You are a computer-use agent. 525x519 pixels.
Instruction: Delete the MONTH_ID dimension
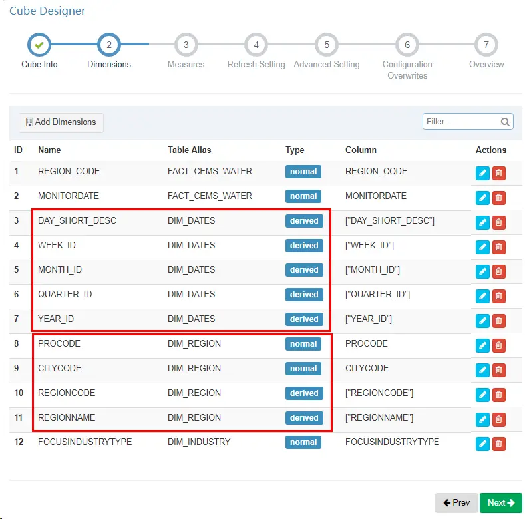pyautogui.click(x=498, y=271)
